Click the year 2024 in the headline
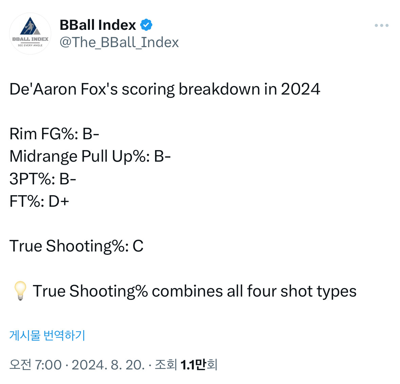This screenshot has height=384, width=400. point(301,89)
